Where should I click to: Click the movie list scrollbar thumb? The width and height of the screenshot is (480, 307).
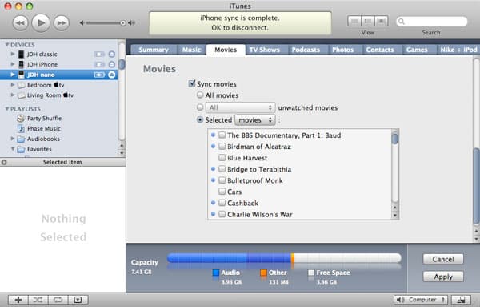(x=395, y=139)
